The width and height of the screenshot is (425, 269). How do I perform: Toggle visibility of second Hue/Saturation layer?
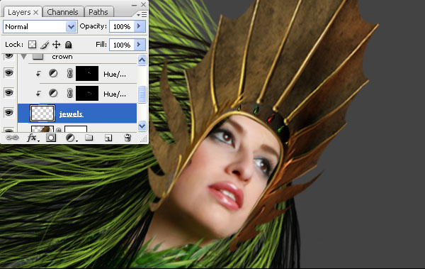8,93
